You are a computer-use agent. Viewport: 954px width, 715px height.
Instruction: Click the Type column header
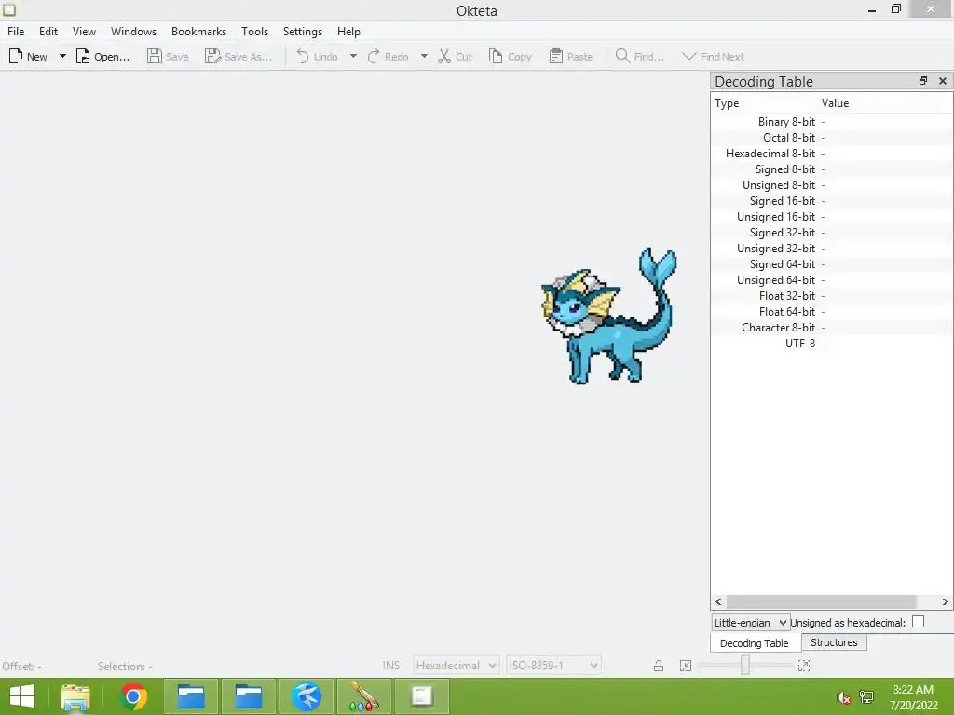click(764, 103)
